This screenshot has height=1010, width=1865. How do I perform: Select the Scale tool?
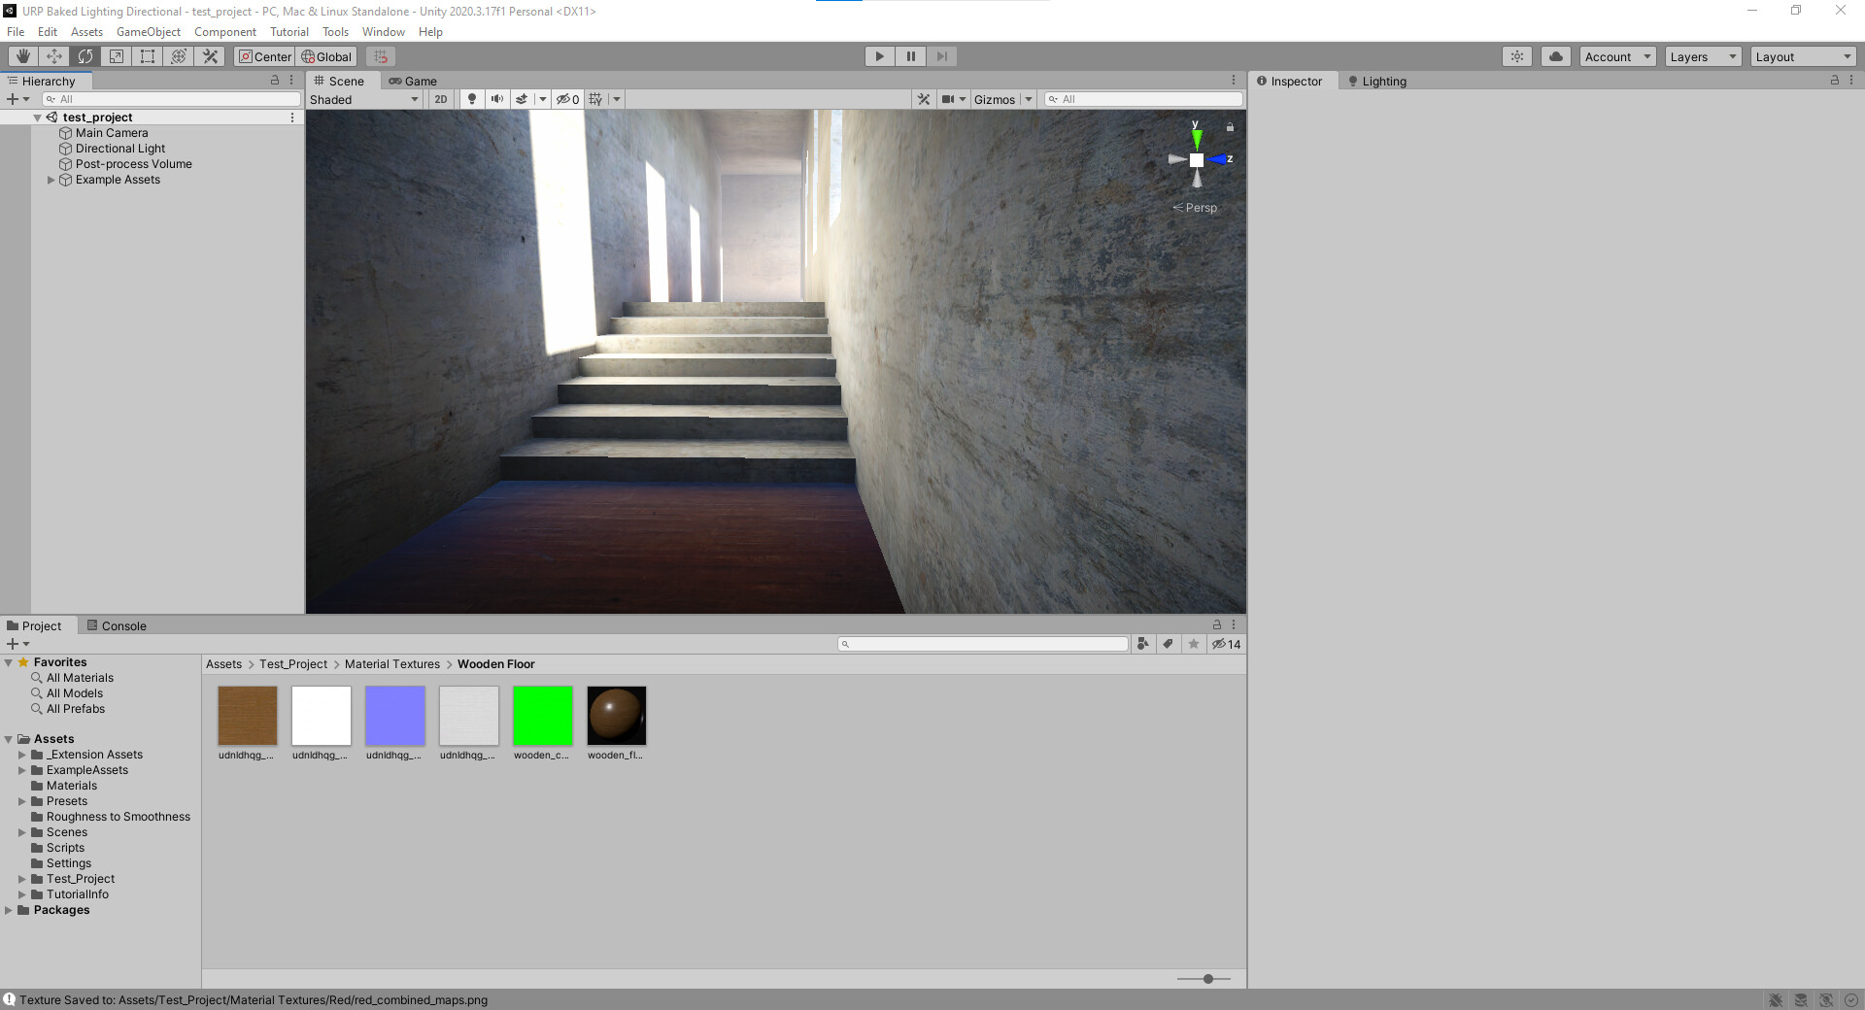point(117,56)
